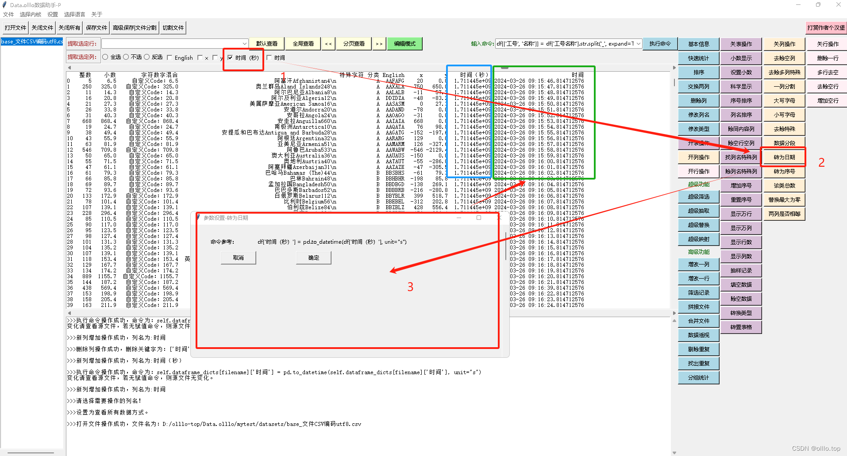Click the feather icon in the 转为日期 dialog title
This screenshot has height=456, width=847.
pos(199,218)
